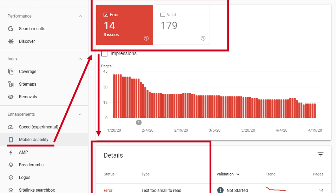
Task: Collapse the Index section chevron
Action: pyautogui.click(x=80, y=59)
